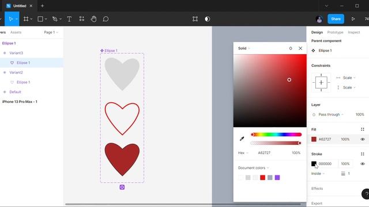Screen dimensions: 369x207
Task: Open the shape tools dropdown arrow
Action: coord(46,19)
